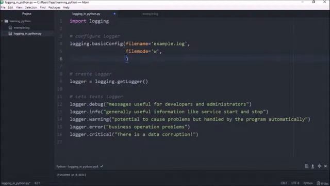Open logging_in_python.py in the tree view
The width and height of the screenshot is (330, 186).
coord(27,34)
